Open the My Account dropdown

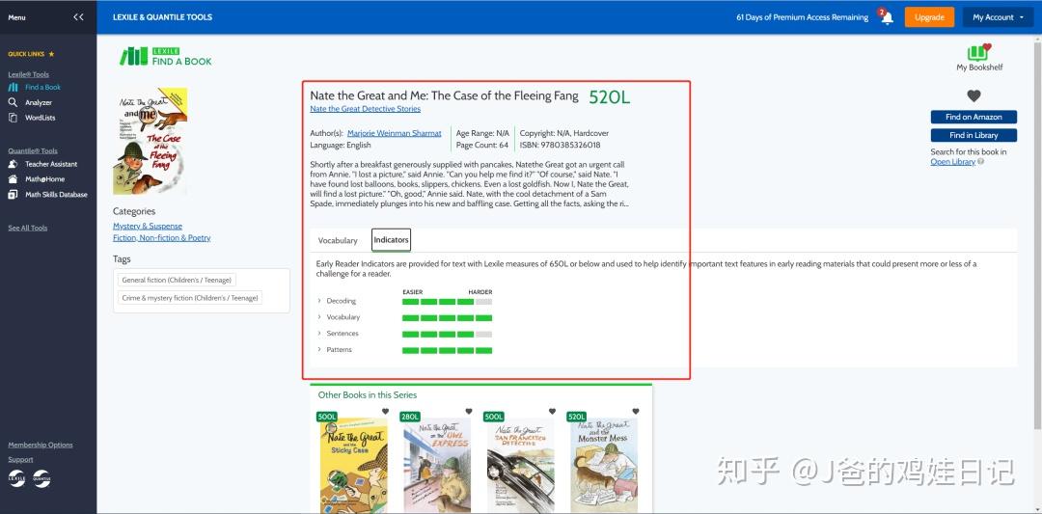pos(999,17)
